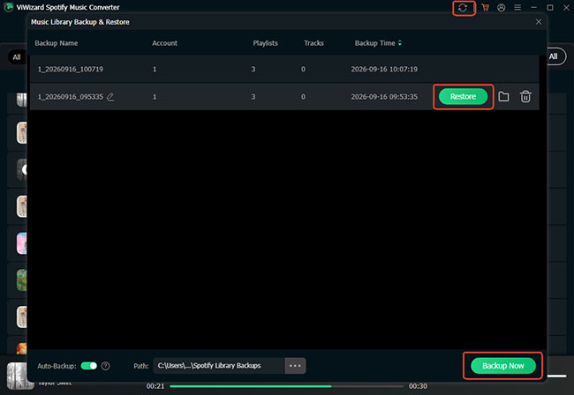
Task: Select the All filter on the right side
Action: (x=555, y=56)
